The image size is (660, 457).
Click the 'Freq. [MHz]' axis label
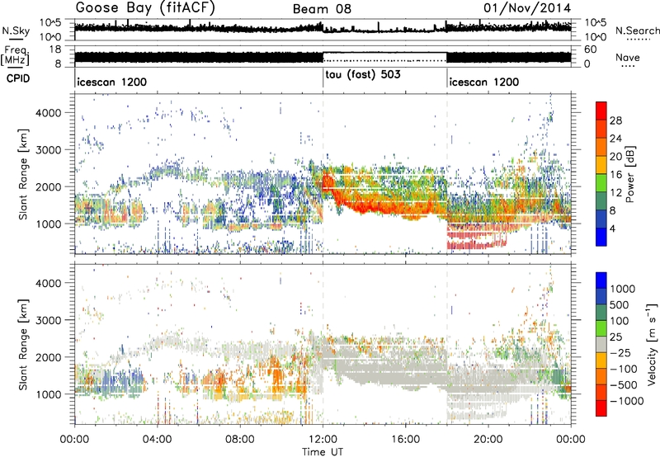(x=15, y=55)
